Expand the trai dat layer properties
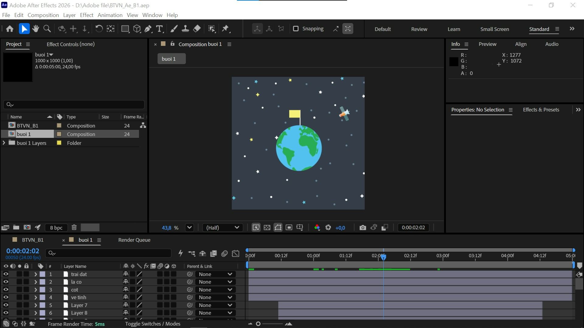584x328 pixels. coord(36,274)
